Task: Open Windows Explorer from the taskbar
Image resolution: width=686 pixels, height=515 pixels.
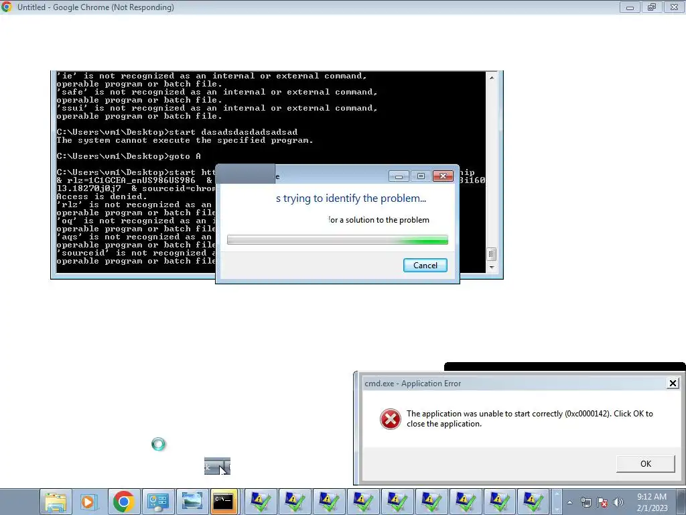Action: 56,502
